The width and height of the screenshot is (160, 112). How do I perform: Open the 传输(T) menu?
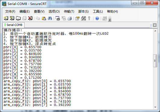point(69,11)
